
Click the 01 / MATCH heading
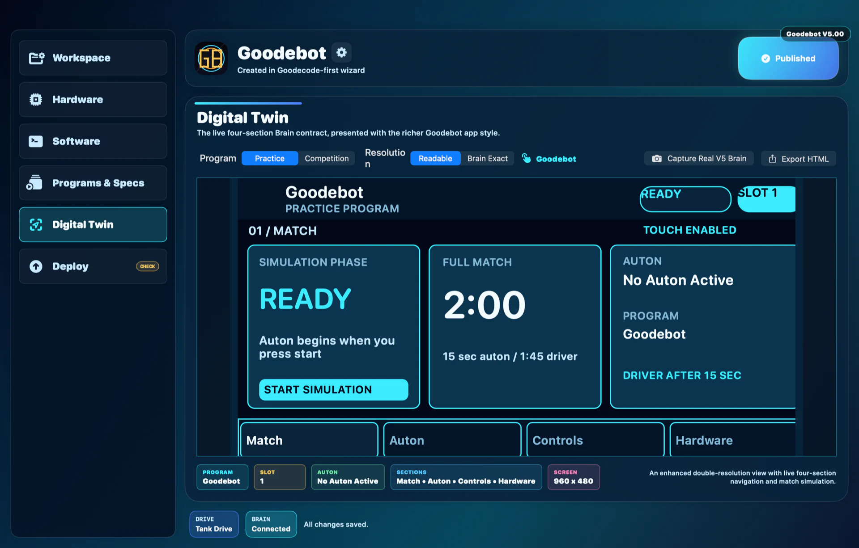click(x=283, y=231)
